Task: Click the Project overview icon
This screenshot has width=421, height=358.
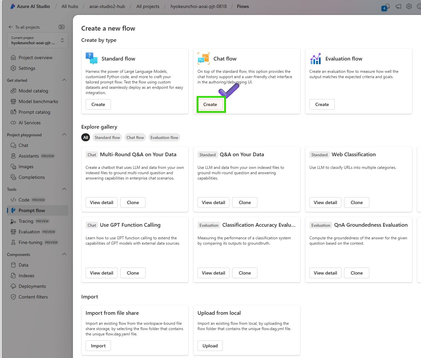Action: coord(13,58)
